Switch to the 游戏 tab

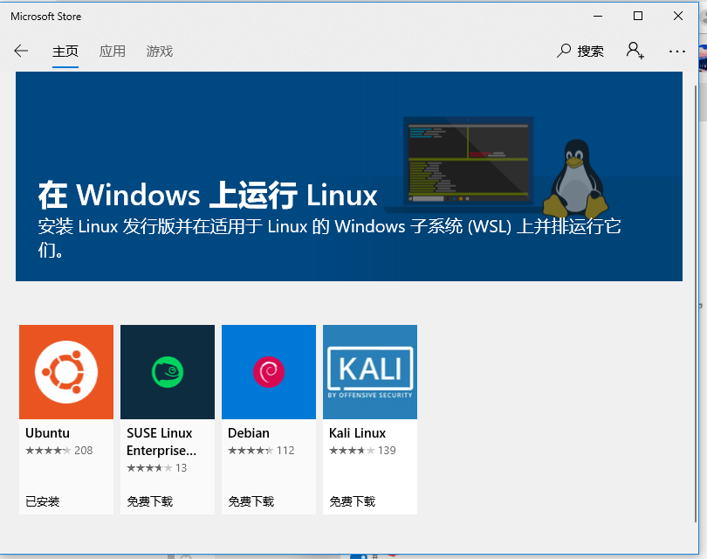click(x=160, y=51)
